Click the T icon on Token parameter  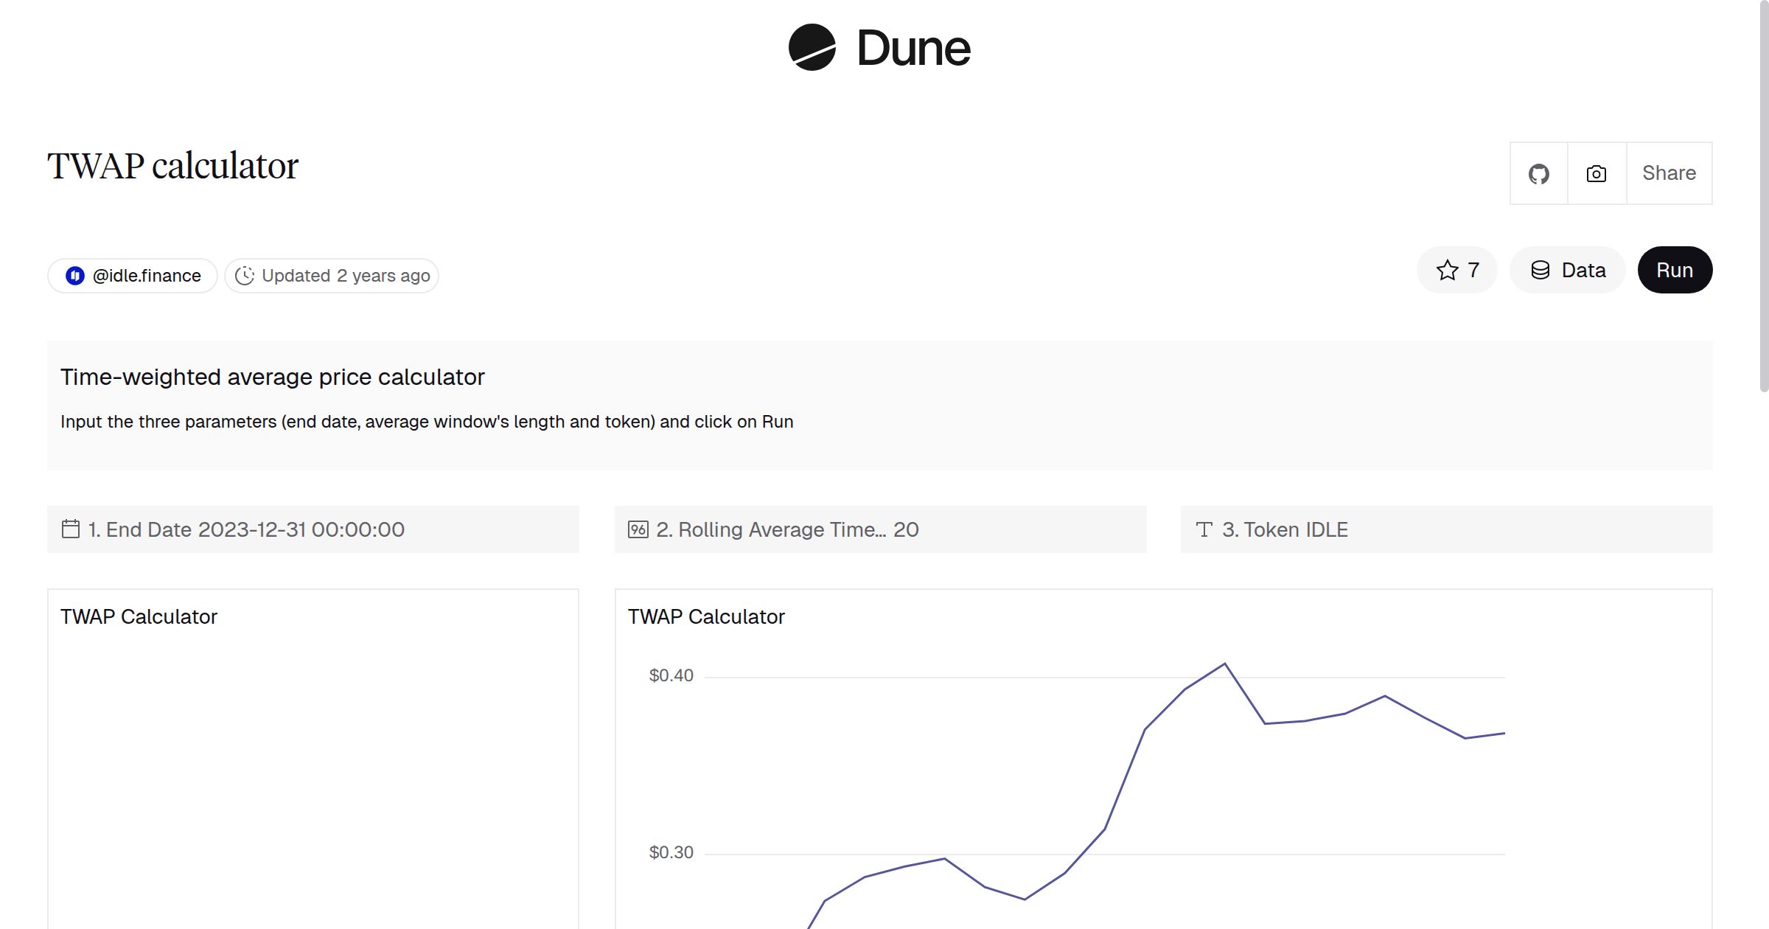tap(1204, 529)
